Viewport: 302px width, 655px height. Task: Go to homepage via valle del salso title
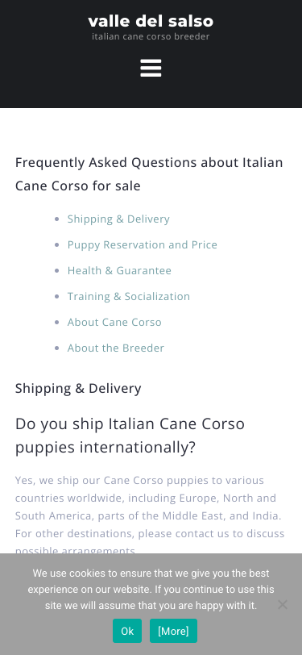151,21
